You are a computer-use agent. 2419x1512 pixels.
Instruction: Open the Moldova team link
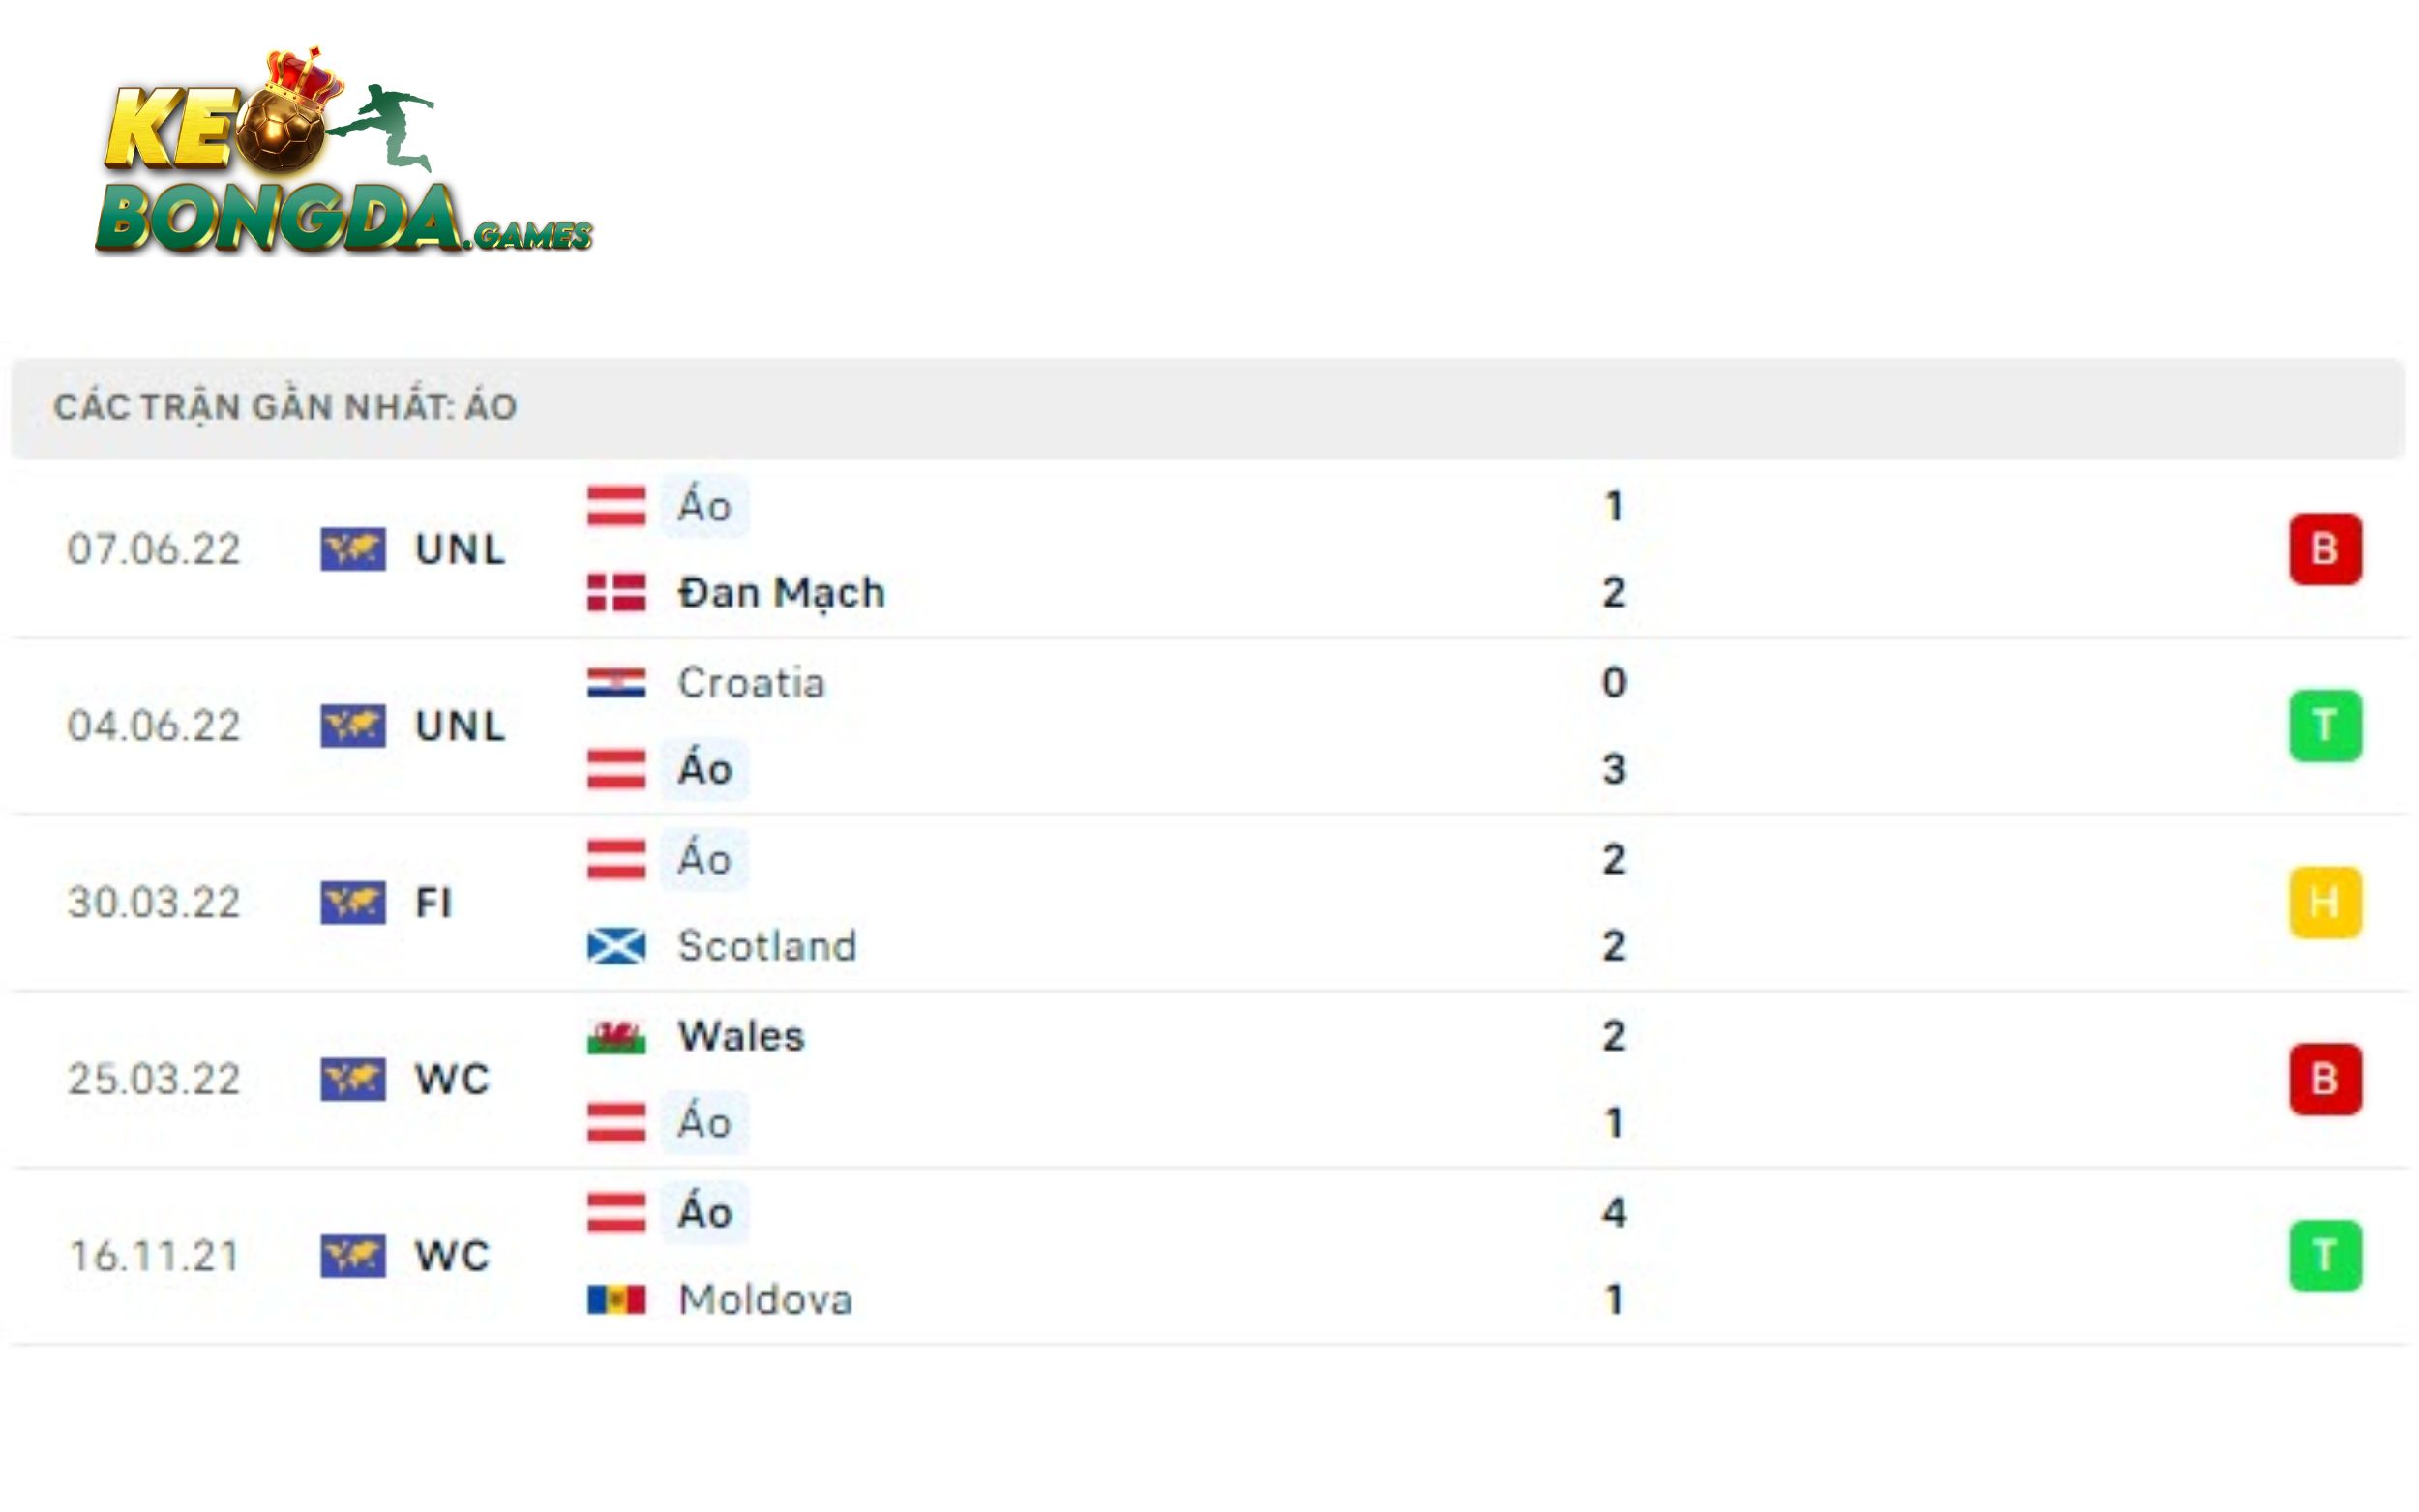[765, 1300]
